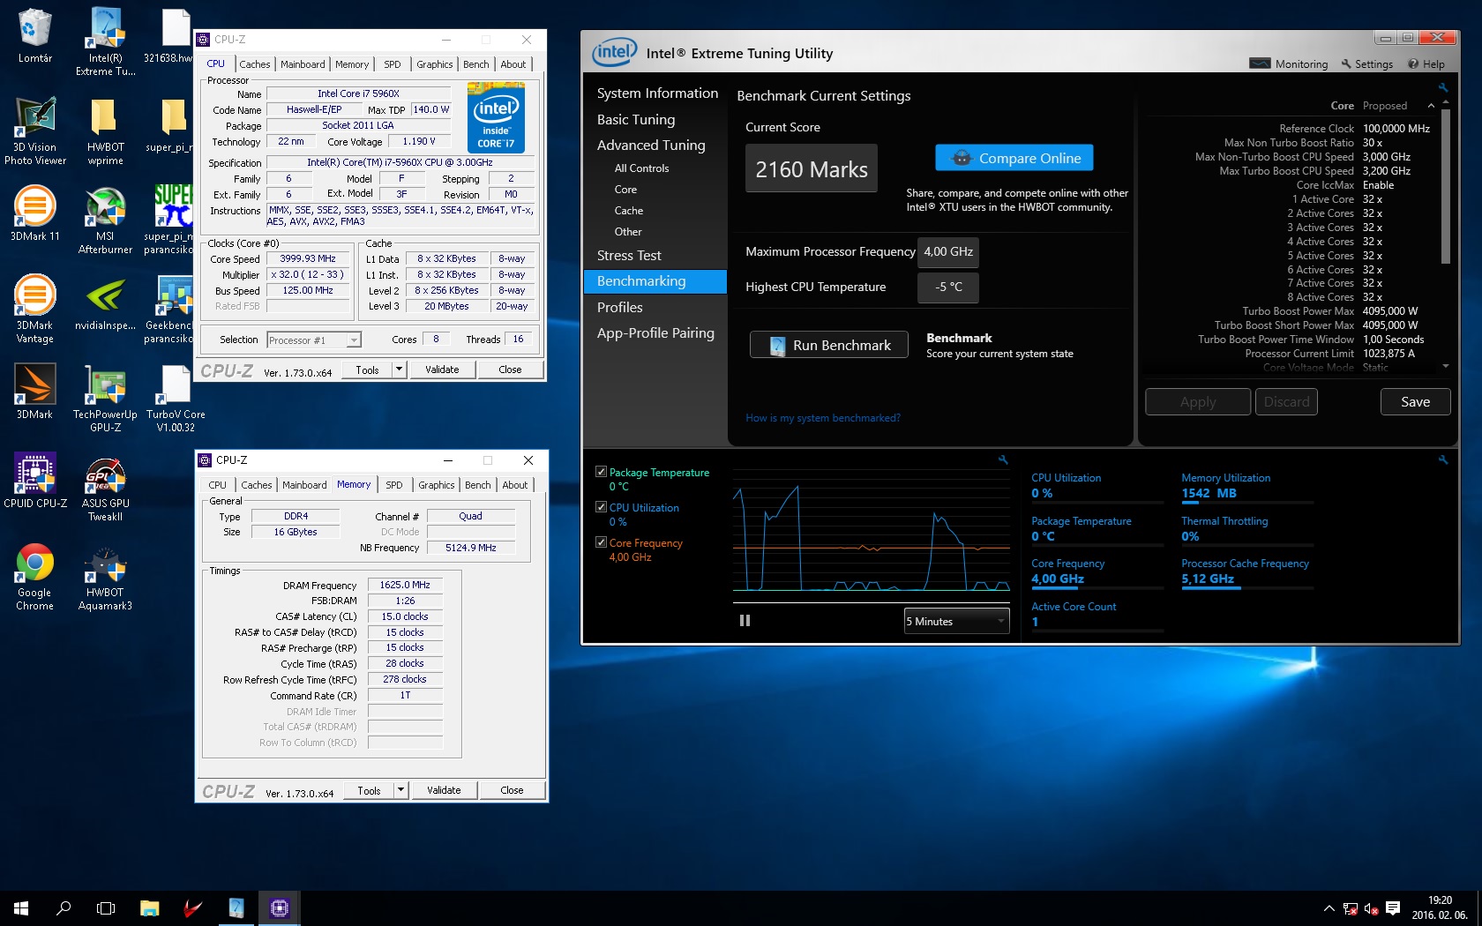Open File Explorer from the taskbar
This screenshot has width=1482, height=926.
click(149, 907)
